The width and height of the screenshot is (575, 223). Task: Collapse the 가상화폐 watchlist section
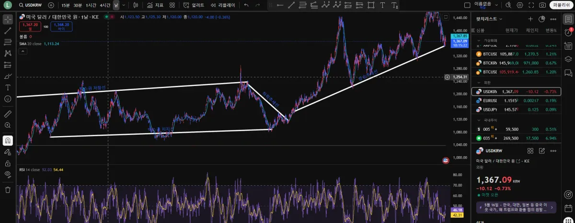pos(479,41)
